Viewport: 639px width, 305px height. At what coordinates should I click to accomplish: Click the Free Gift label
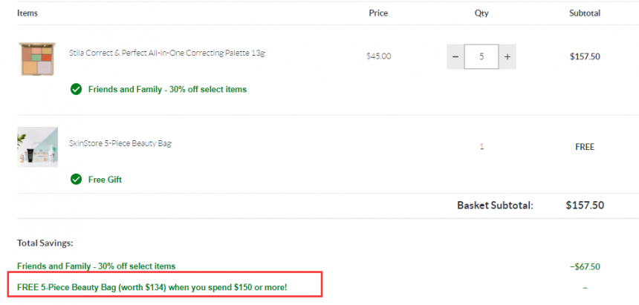[x=106, y=180]
